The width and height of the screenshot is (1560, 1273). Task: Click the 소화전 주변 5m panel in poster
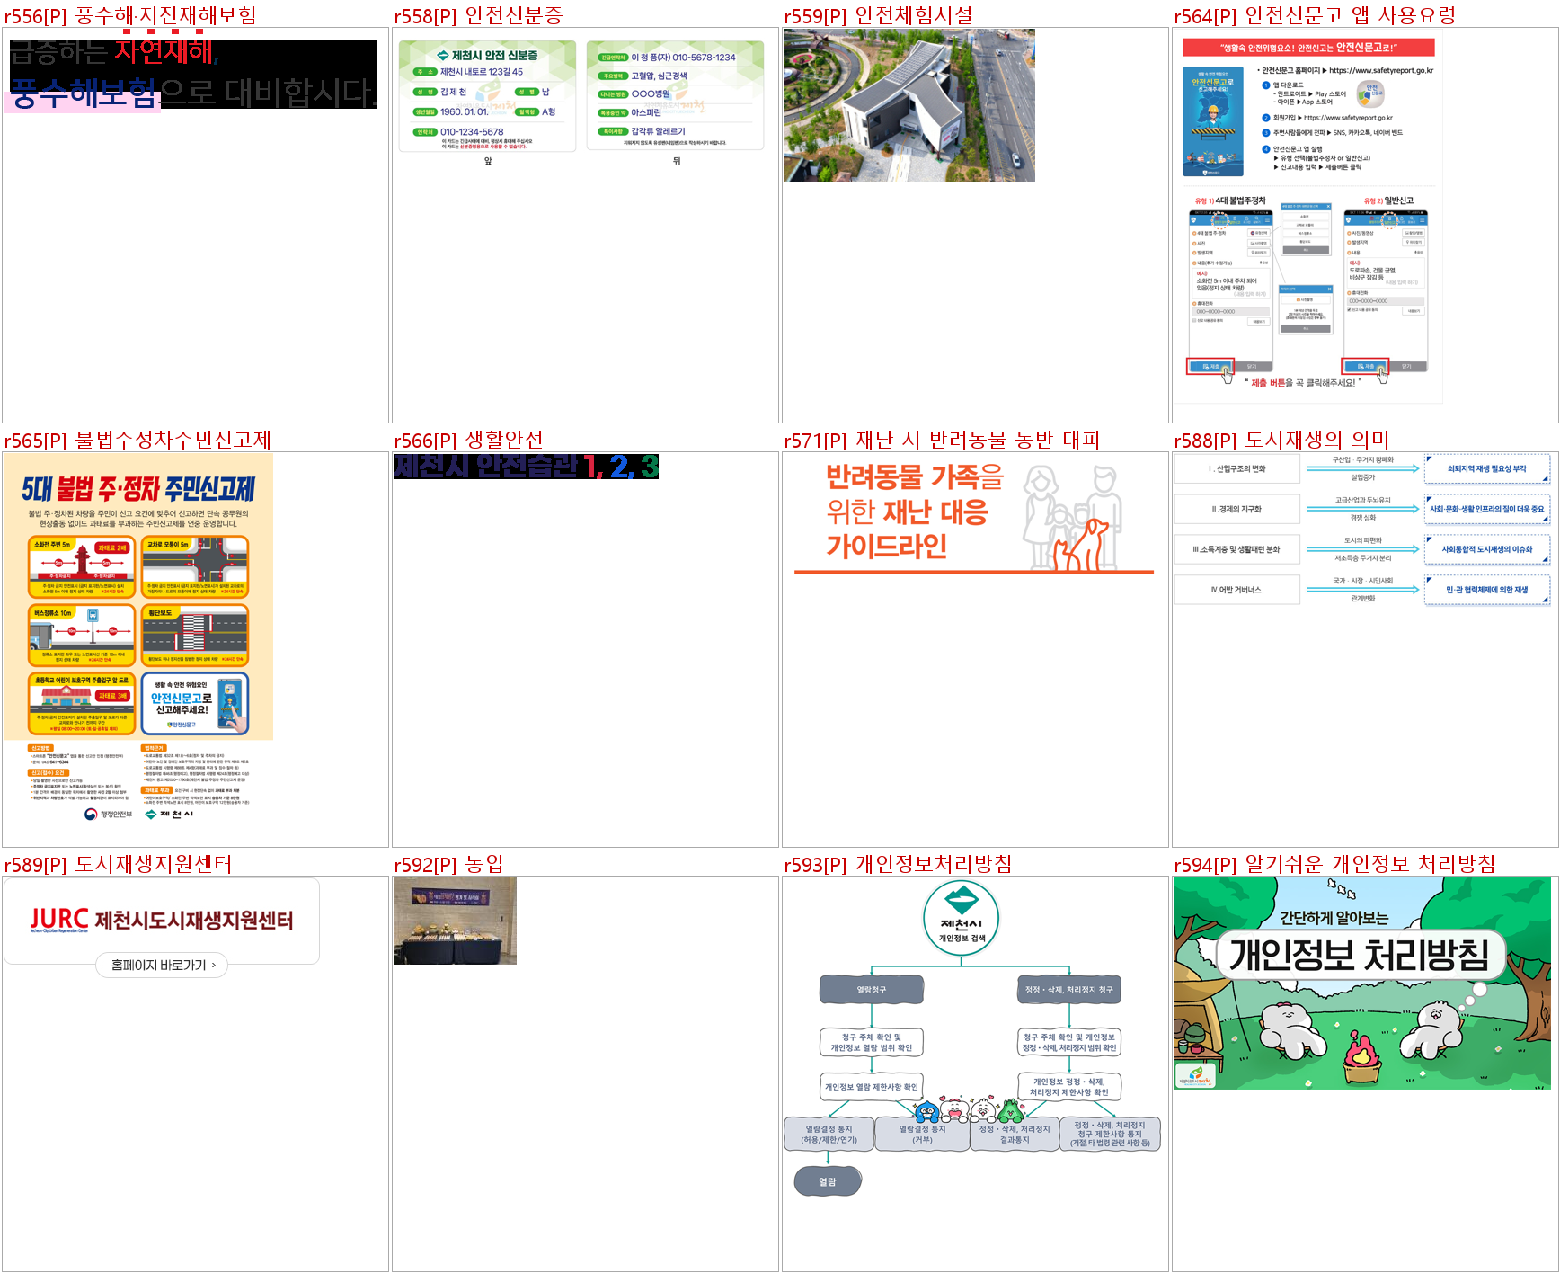pos(82,567)
